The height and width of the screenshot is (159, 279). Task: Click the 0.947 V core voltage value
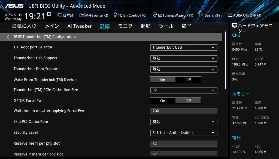260,64
